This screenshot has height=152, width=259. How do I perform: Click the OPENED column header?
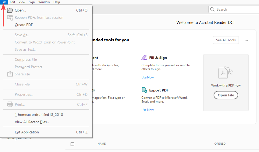pos(220,144)
